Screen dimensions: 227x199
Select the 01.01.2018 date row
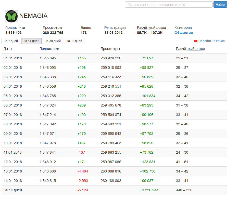[13, 58]
